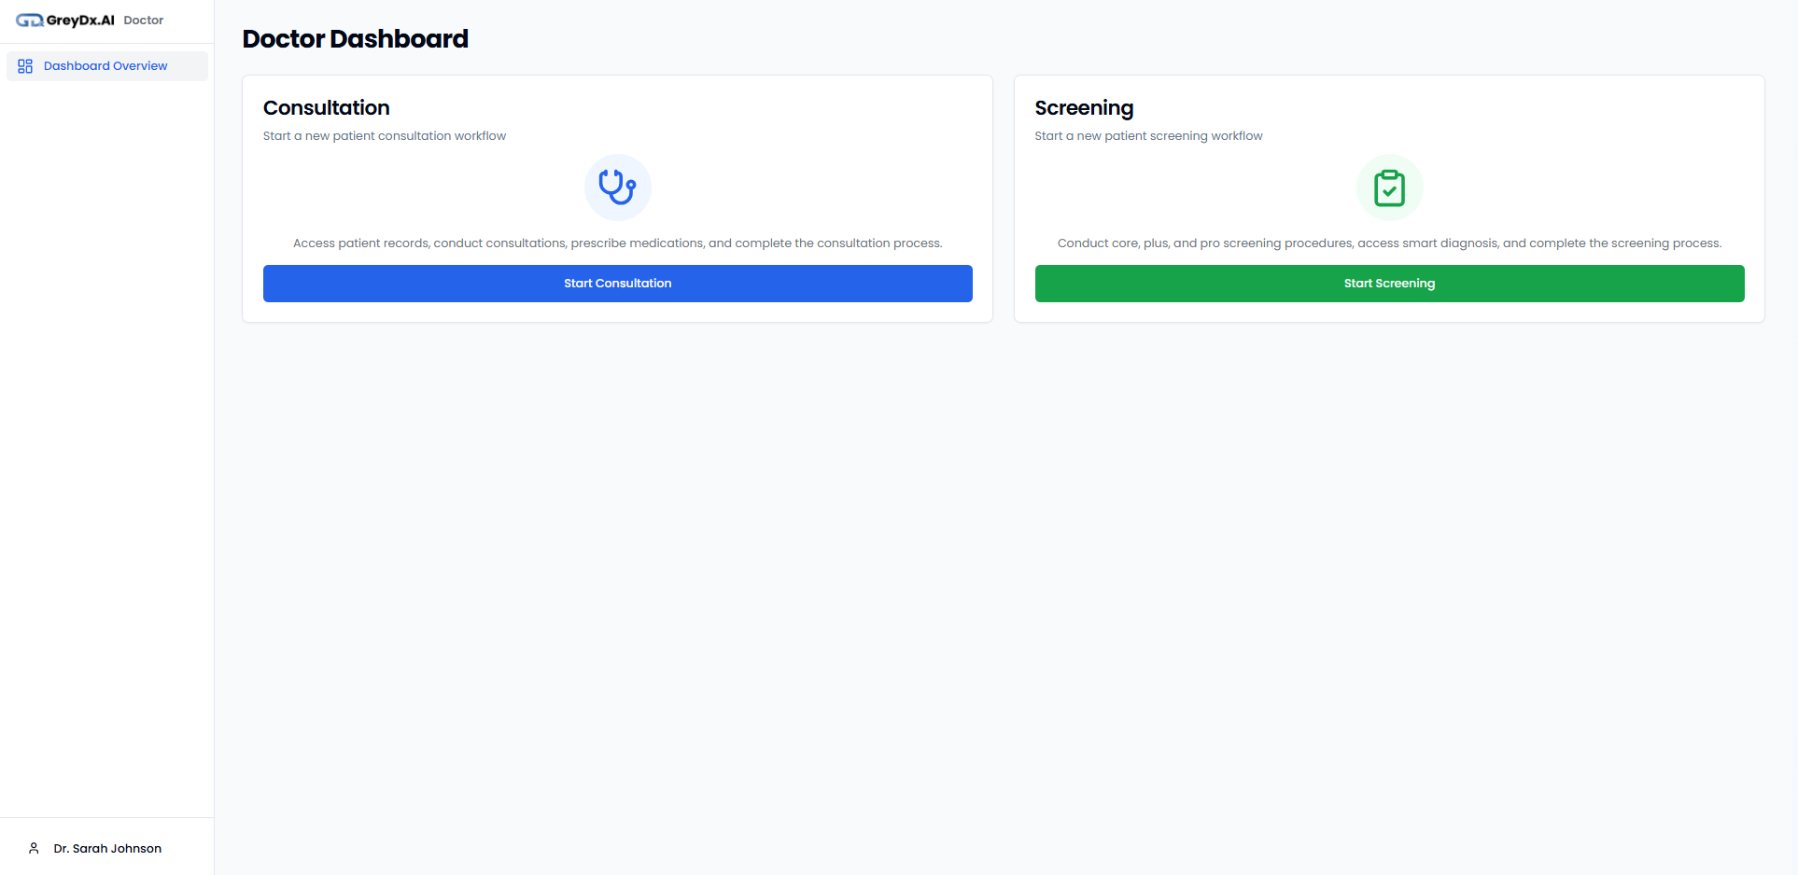Image resolution: width=1798 pixels, height=875 pixels.
Task: Select the Dashboard Overview sidebar entry
Action: coord(105,65)
